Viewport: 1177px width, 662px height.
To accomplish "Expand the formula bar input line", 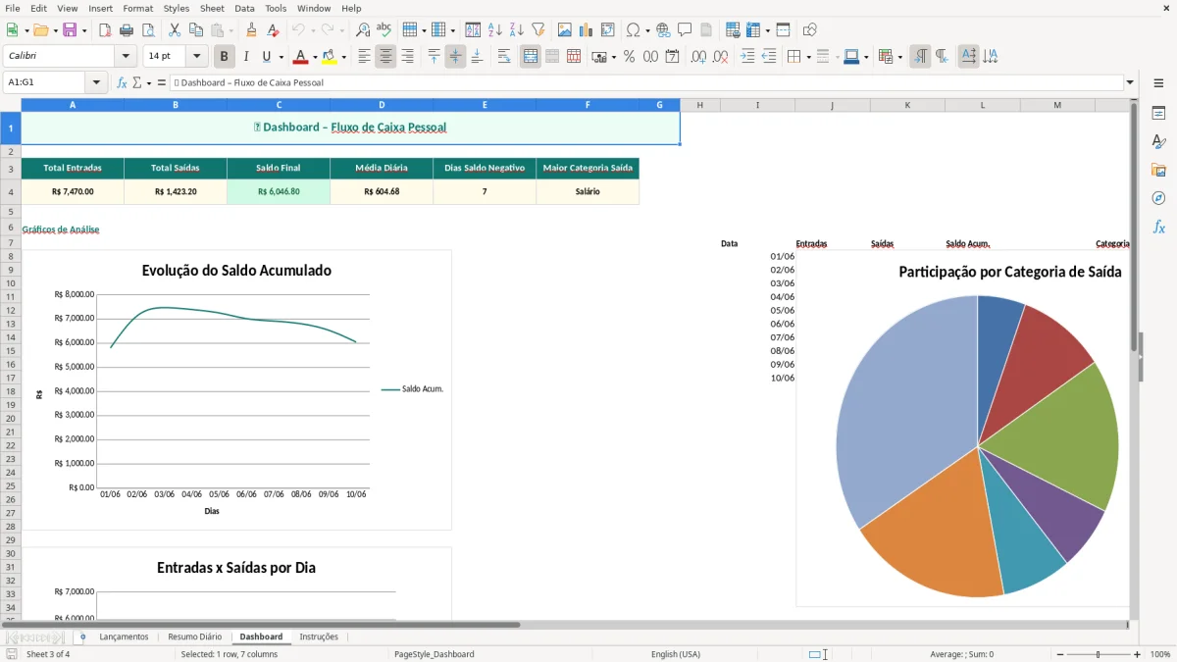I will [1130, 82].
